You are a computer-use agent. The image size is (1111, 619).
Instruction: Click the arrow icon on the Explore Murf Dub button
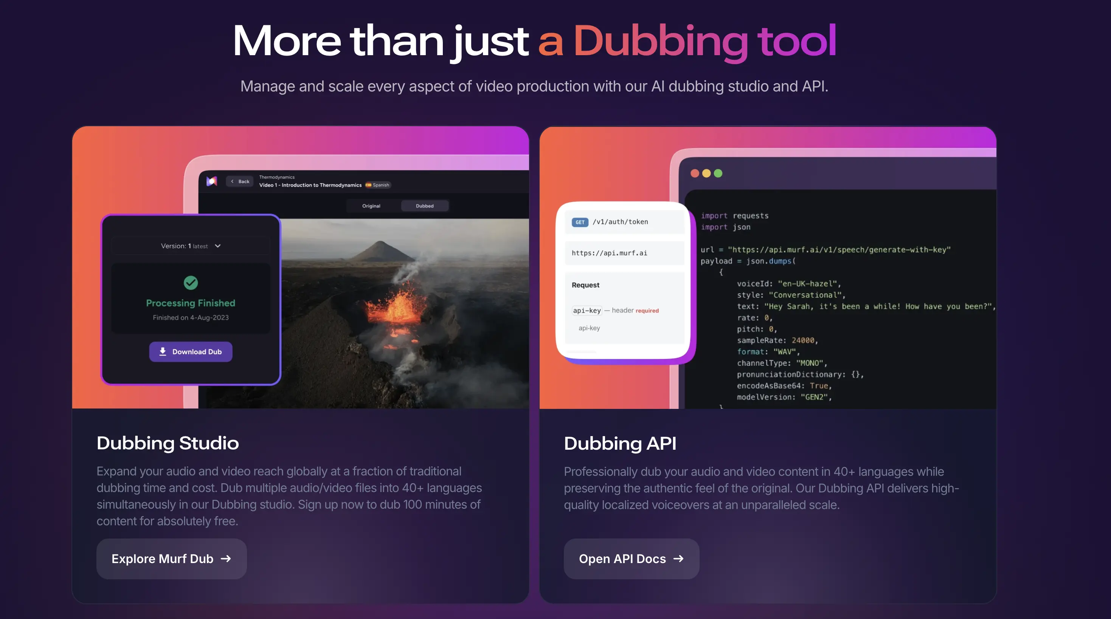[x=226, y=559]
